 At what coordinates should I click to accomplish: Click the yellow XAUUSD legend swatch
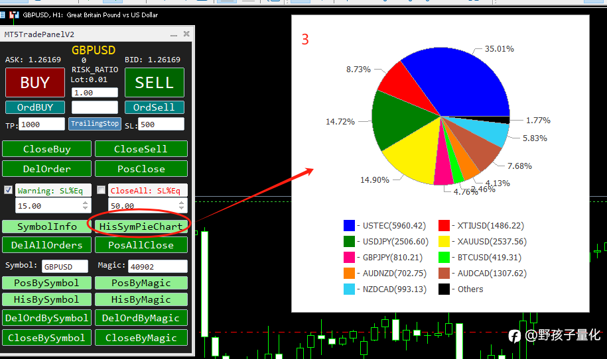pos(444,242)
